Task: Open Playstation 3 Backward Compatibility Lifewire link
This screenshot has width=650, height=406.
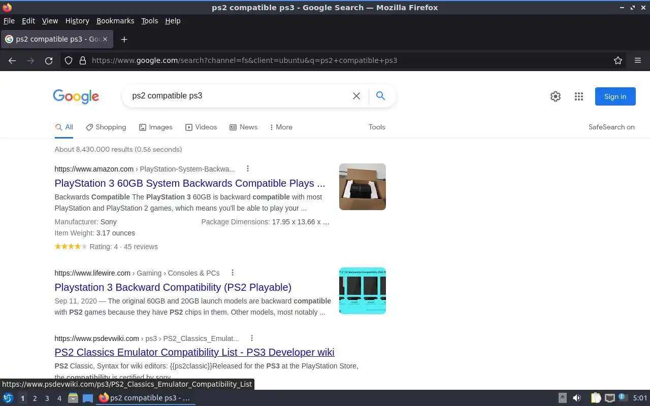Action: pos(173,287)
